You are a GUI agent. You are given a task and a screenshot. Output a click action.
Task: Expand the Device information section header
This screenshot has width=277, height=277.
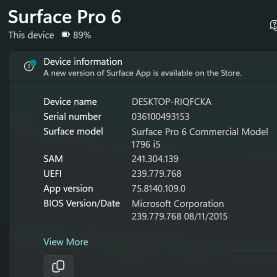tap(83, 62)
